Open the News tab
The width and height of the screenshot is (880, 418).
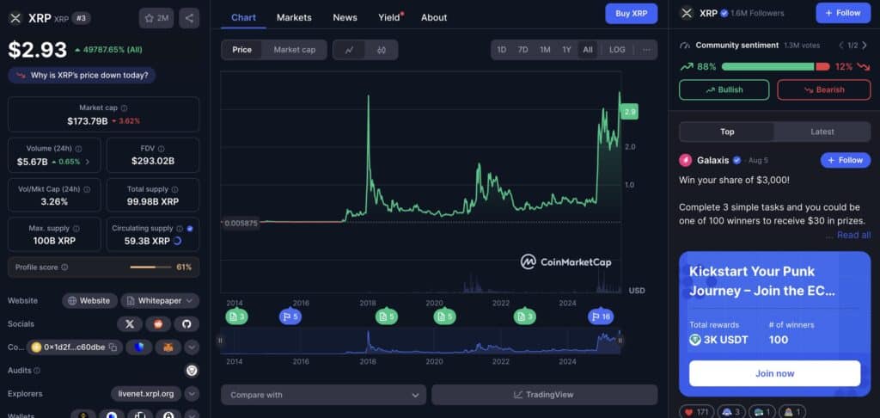pyautogui.click(x=345, y=17)
